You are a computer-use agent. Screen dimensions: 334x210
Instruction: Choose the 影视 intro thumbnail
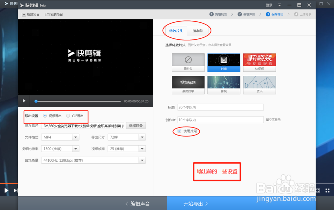pos(224,85)
